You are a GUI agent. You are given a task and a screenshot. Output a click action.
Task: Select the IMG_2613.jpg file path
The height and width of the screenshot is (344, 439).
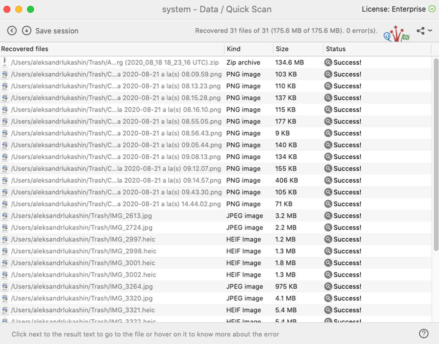pyautogui.click(x=81, y=216)
